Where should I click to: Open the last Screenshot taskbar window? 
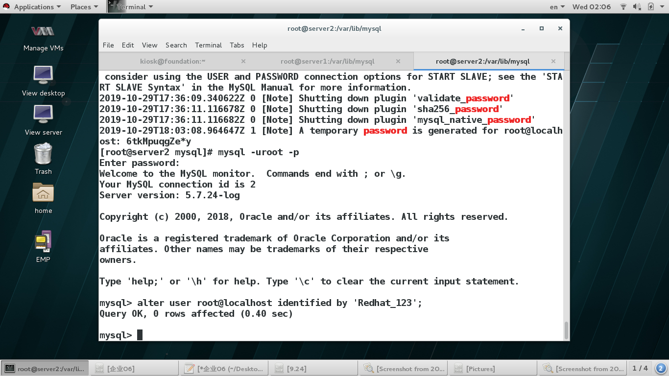(x=583, y=369)
